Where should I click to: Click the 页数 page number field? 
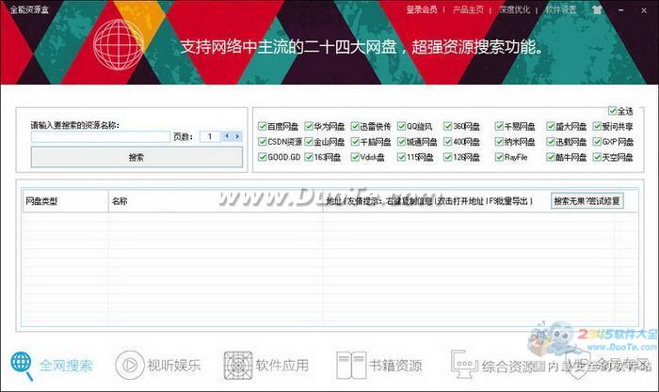[210, 136]
